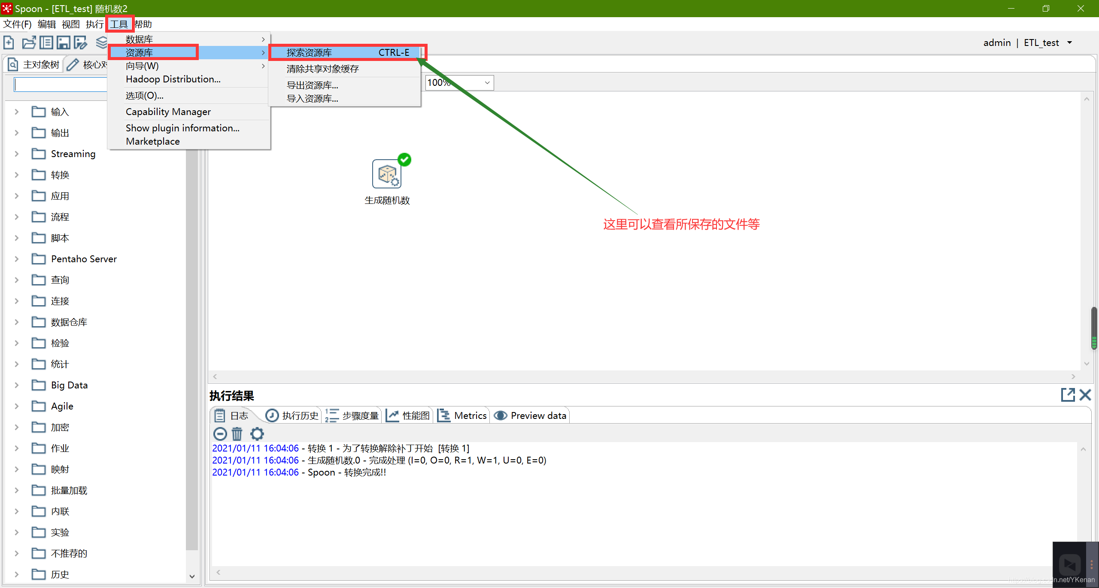Toggle expand execution results panel
The width and height of the screenshot is (1099, 588).
1068,395
